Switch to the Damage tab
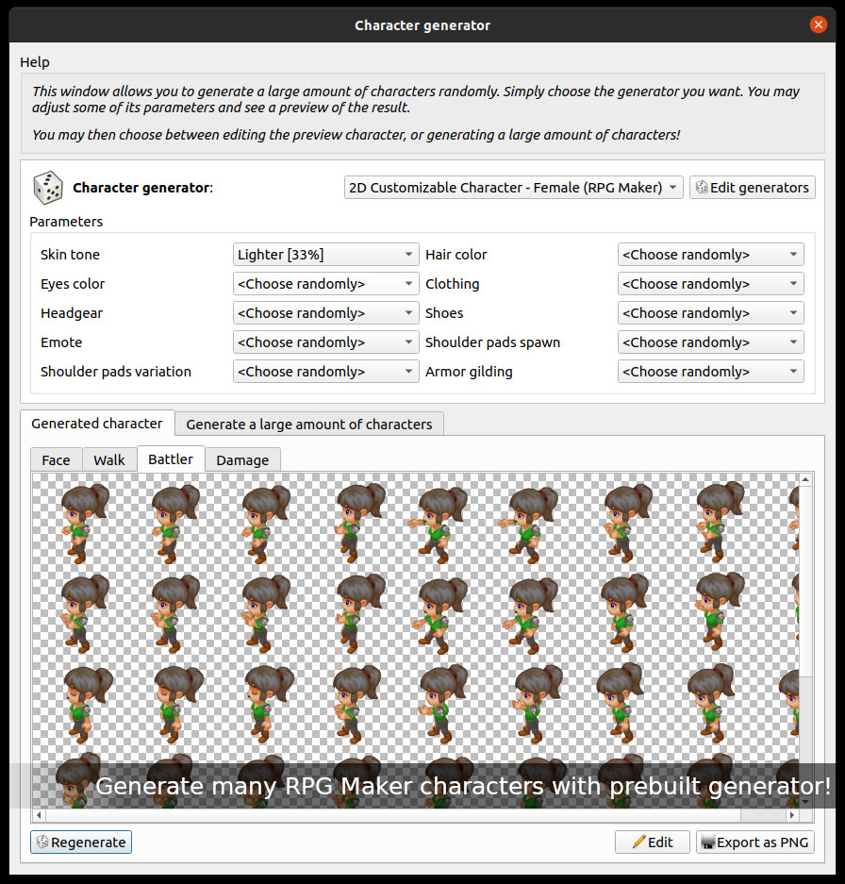The width and height of the screenshot is (845, 884). coord(242,459)
